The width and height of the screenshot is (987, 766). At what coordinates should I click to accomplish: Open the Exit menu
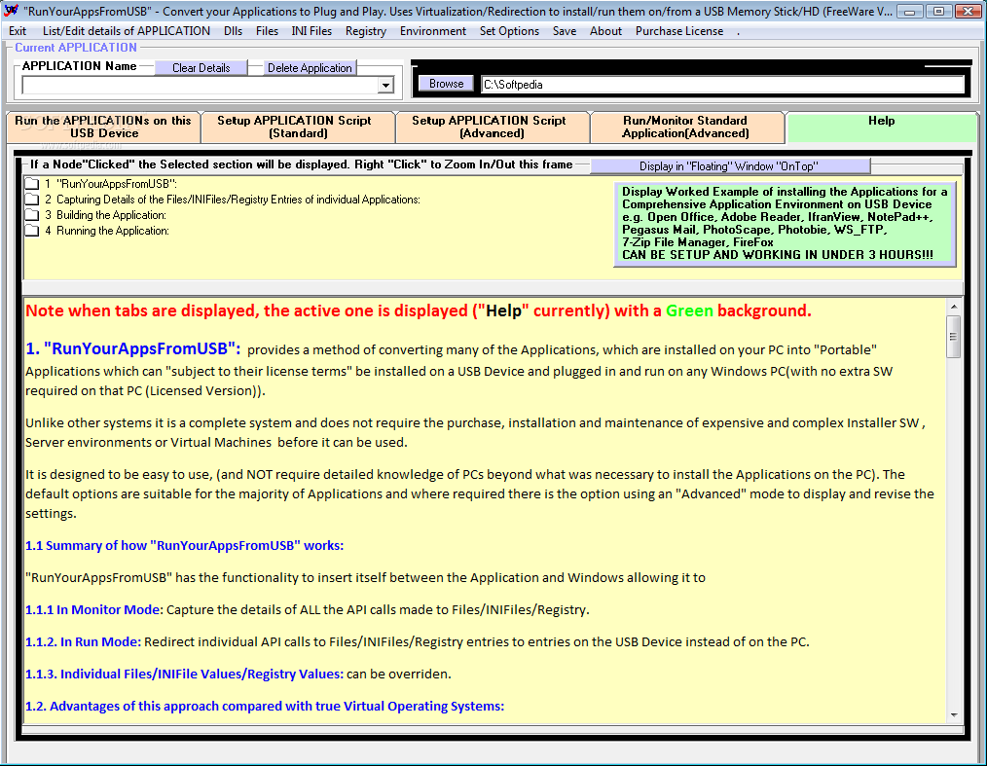[x=18, y=31]
